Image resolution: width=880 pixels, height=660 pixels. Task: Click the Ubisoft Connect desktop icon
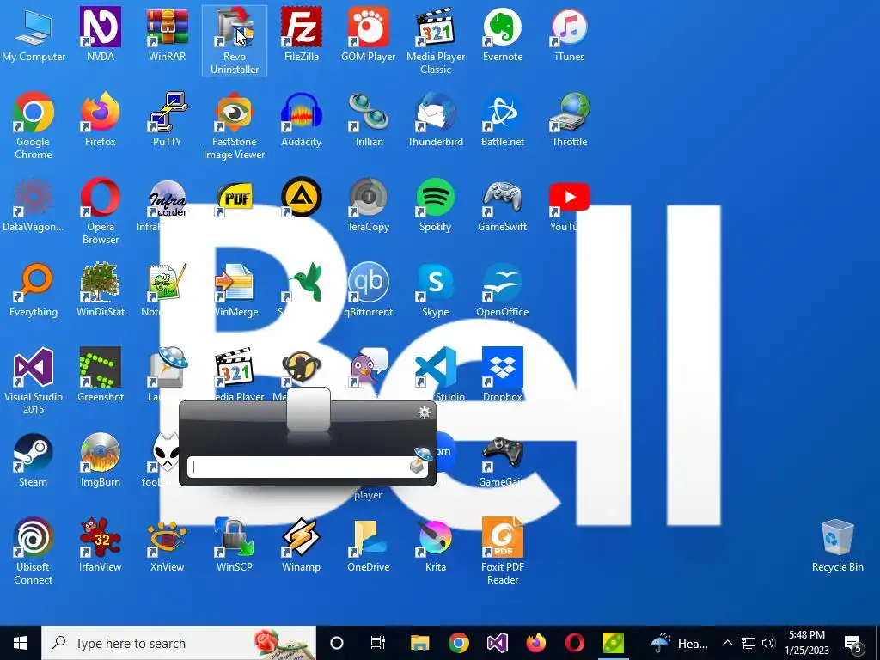34,552
